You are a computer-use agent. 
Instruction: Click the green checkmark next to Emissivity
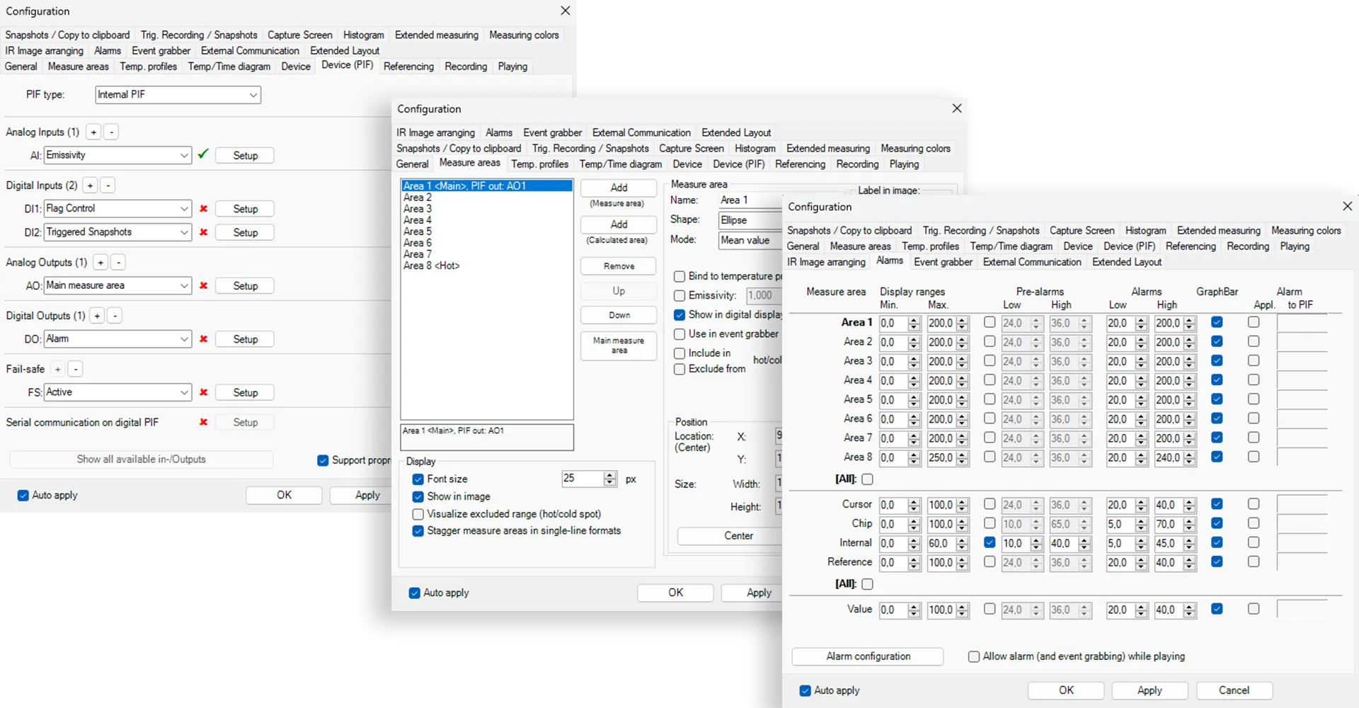(203, 154)
